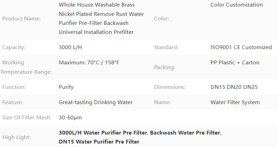278x147 pixels.
Task: Click the Dimensions label
Action: coord(170,87)
